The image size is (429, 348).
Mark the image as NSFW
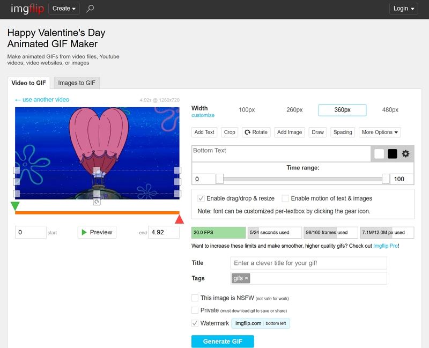(195, 297)
